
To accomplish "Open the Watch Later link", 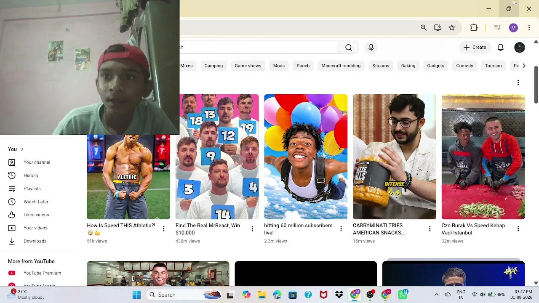I will coord(36,202).
